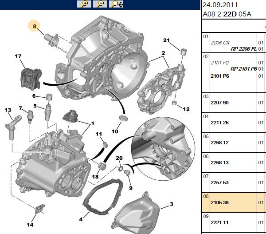Click callout number 18 in diagram
This screenshot has height=234, width=266.
(x=95, y=177)
